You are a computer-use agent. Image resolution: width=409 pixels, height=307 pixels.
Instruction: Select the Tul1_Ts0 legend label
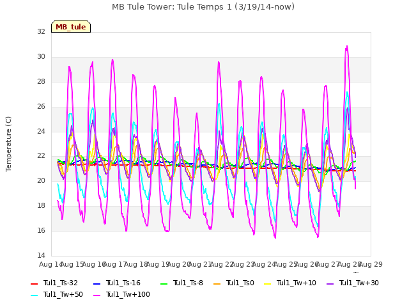(240, 283)
